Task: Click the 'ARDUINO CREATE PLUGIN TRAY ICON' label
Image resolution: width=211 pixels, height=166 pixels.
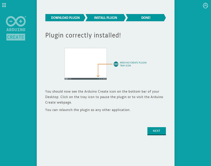Action: (x=133, y=64)
